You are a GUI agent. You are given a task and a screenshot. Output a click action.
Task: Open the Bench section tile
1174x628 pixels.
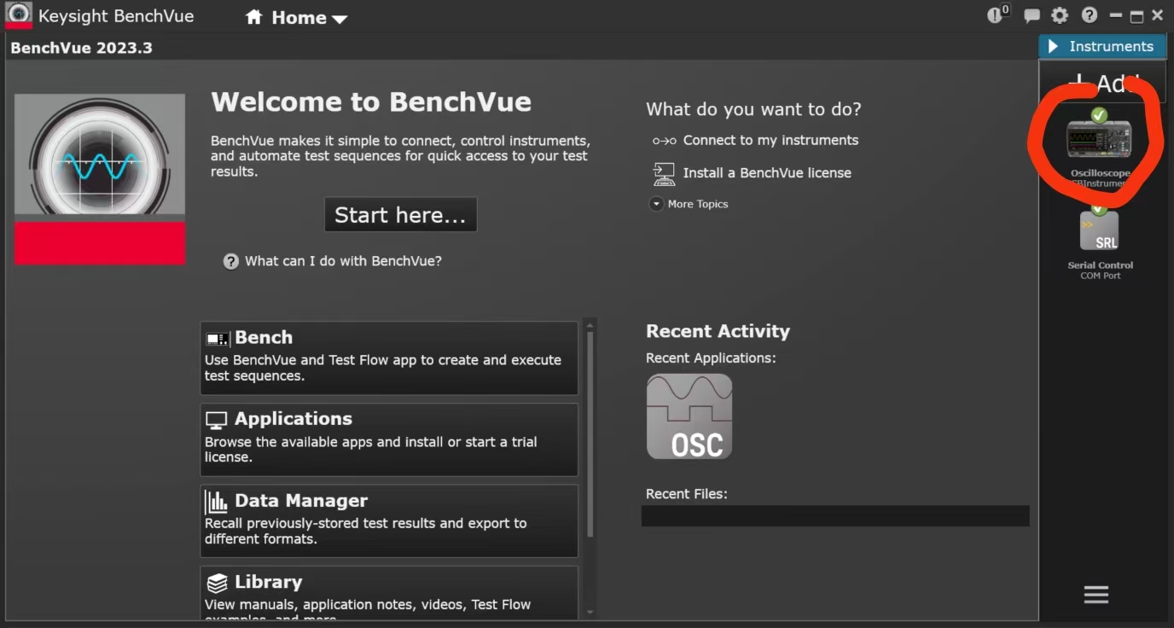pyautogui.click(x=389, y=358)
